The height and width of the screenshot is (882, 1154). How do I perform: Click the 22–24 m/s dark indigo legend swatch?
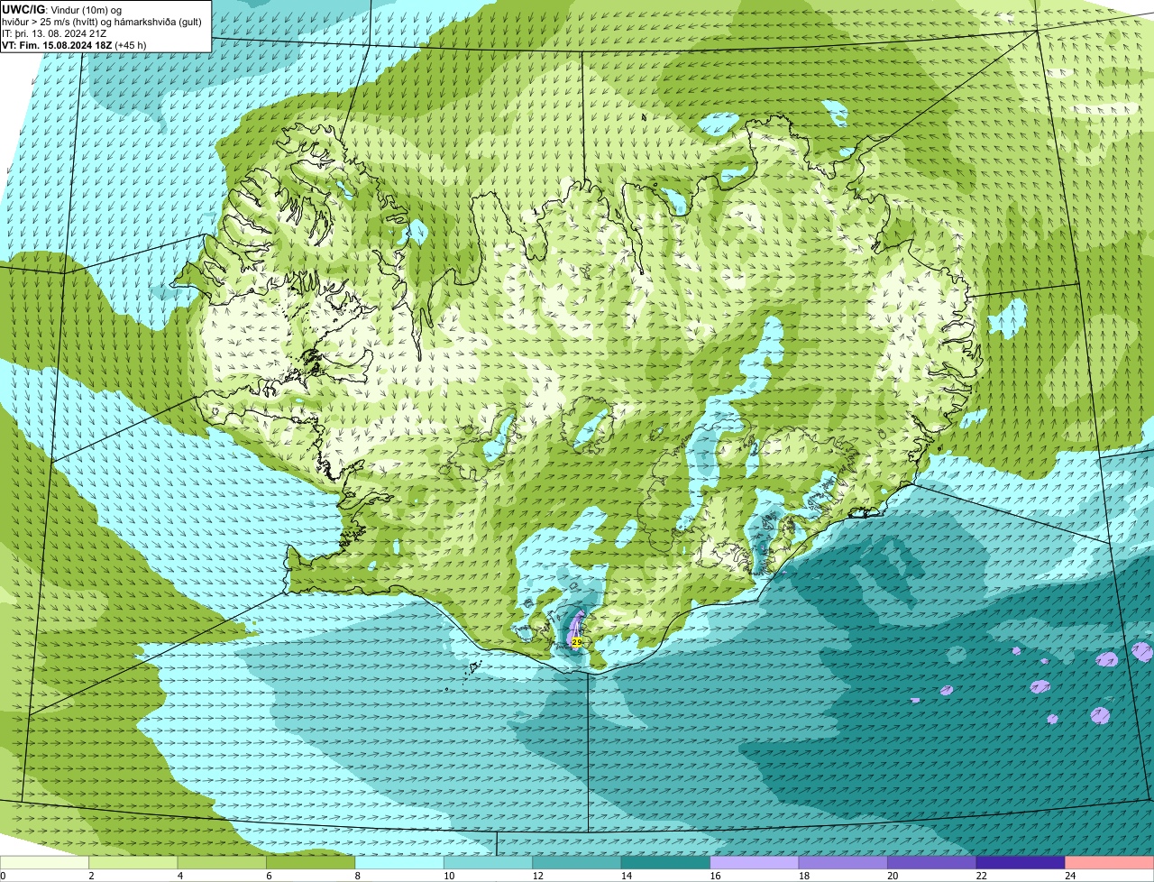point(1022,862)
